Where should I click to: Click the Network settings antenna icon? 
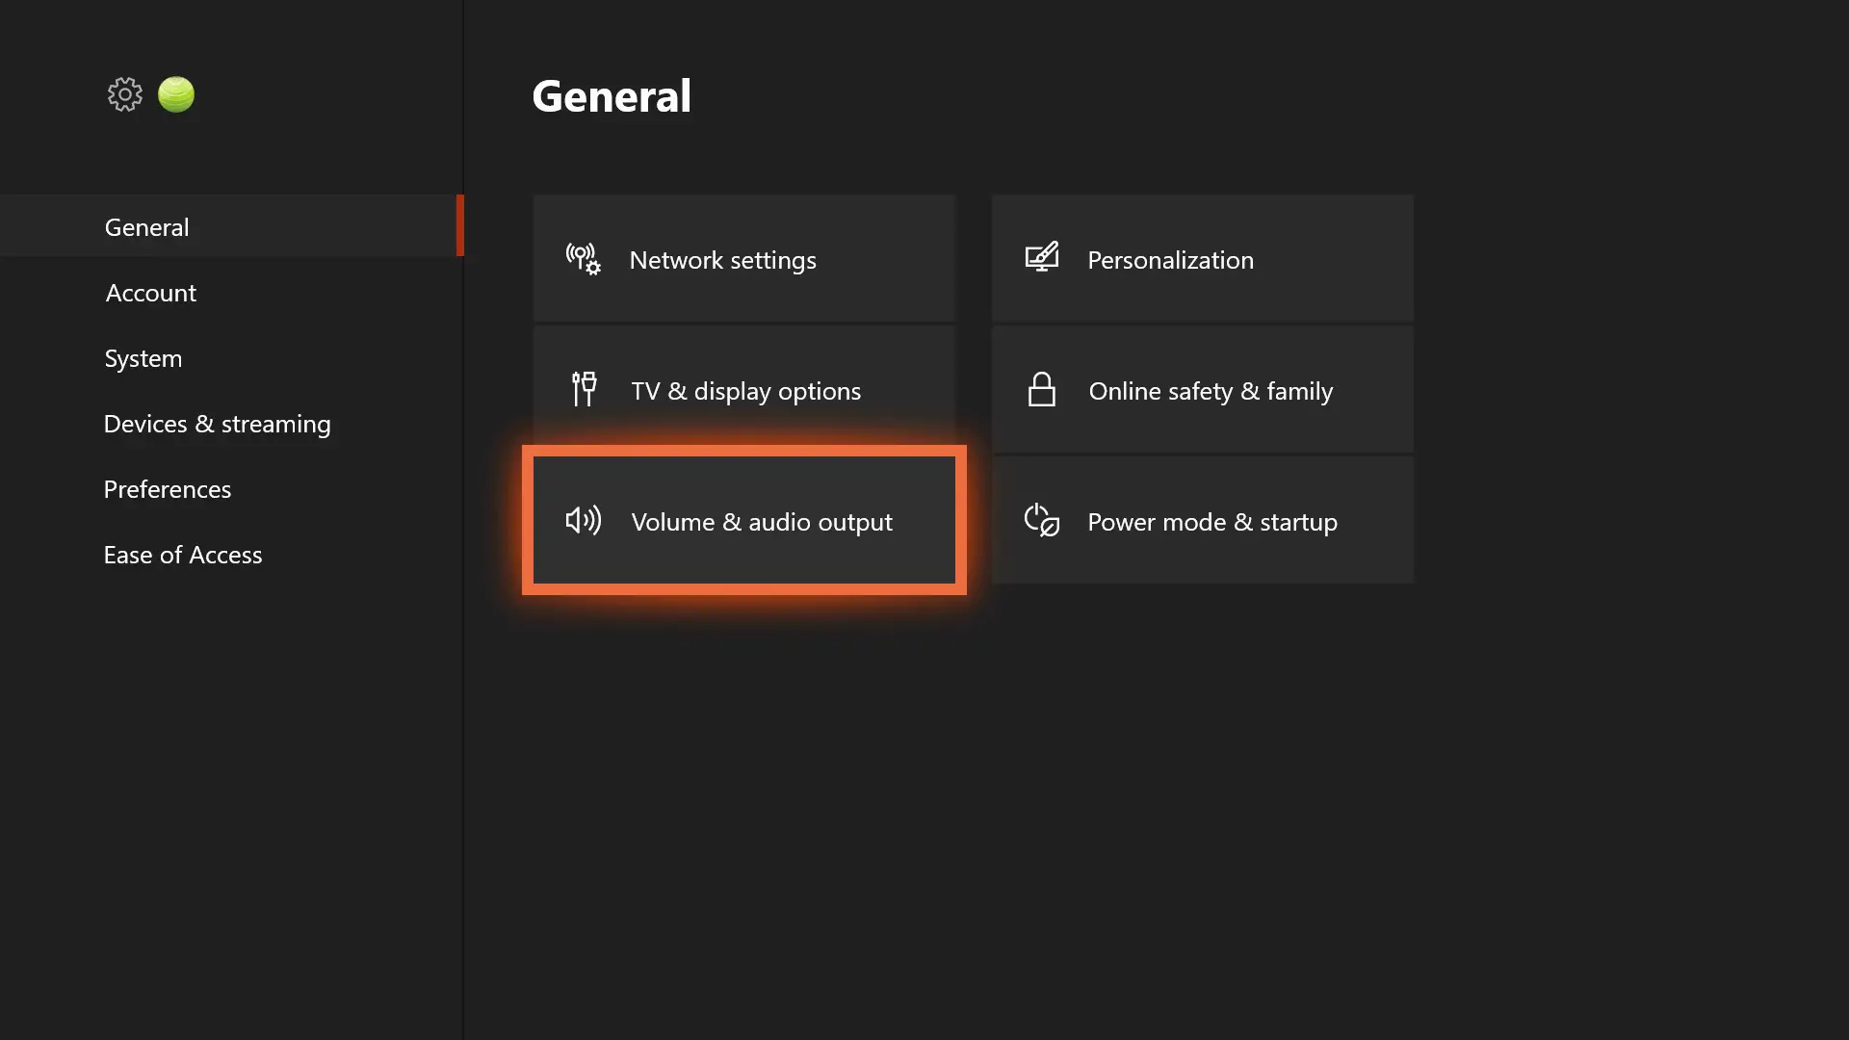[583, 259]
